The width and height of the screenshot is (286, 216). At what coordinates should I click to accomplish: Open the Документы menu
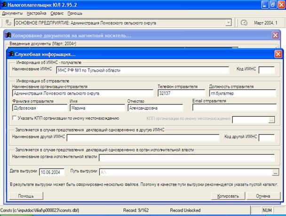pos(12,13)
